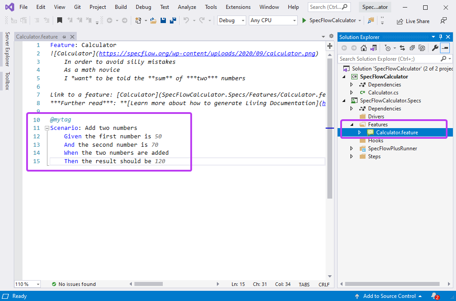Select the Hooks folder in Solution Explorer
This screenshot has width=456, height=301.
(375, 141)
